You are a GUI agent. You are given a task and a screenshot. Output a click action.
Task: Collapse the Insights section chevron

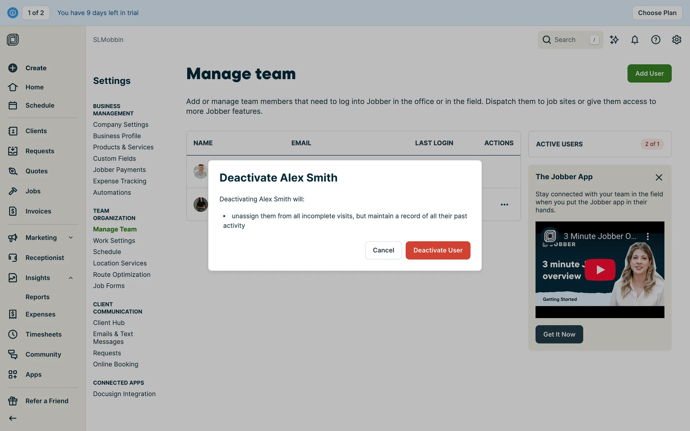(71, 278)
